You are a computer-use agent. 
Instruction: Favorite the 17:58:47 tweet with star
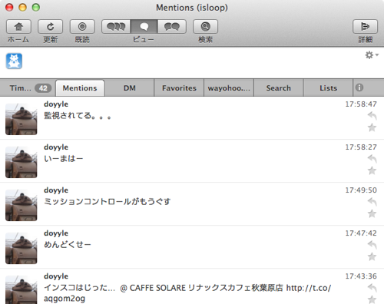click(372, 127)
